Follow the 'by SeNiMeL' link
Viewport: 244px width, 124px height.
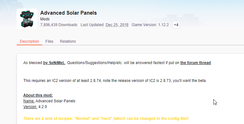click(x=54, y=63)
